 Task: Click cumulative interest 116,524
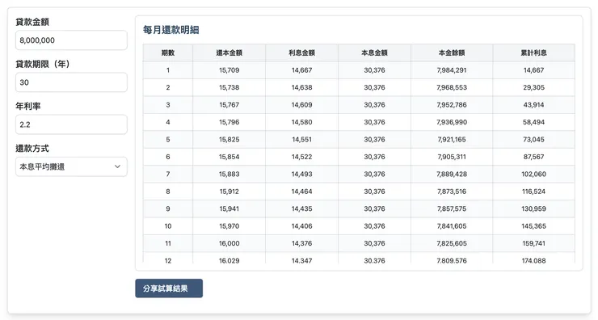[x=533, y=192]
